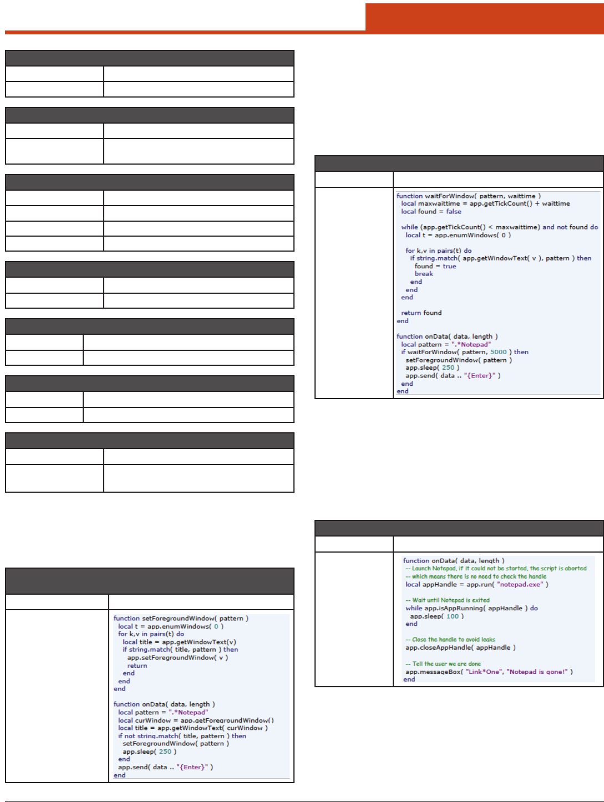Select the '-- Launch Notepad, if it could not be started' comment

(x=496, y=568)
